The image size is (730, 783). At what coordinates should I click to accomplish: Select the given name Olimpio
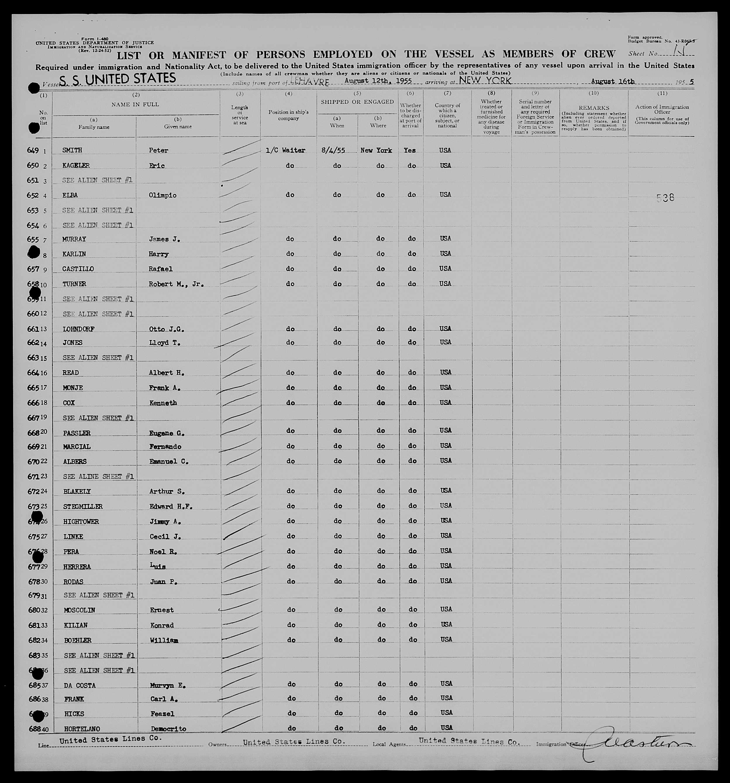[x=162, y=195]
